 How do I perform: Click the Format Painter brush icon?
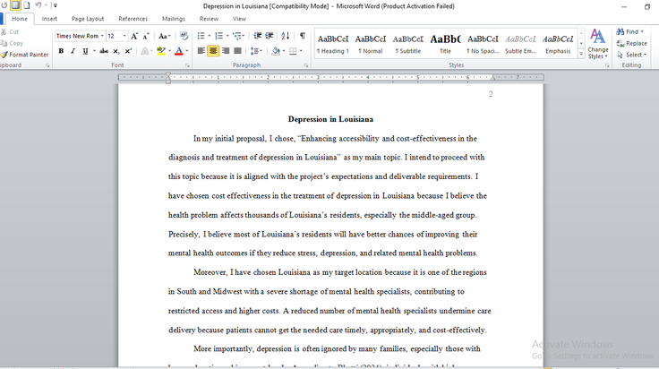[x=4, y=55]
